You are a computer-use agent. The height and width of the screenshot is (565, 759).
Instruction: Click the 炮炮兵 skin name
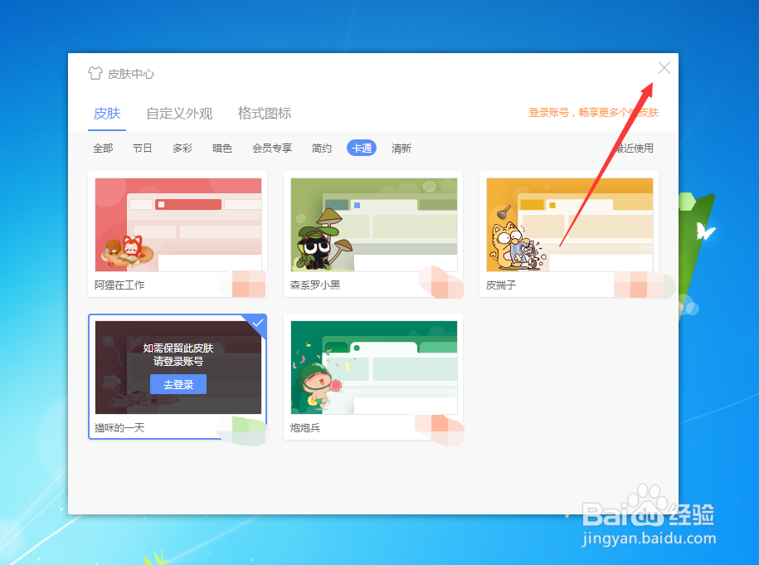(x=305, y=428)
